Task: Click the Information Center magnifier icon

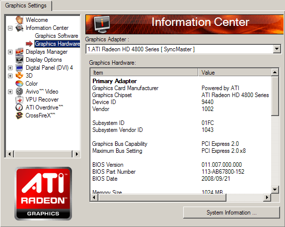Action: (x=19, y=28)
